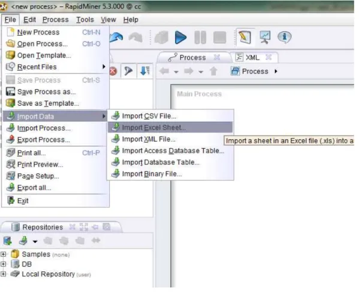Choose Open Process... menu entry
This screenshot has height=300, width=359.
55,44
